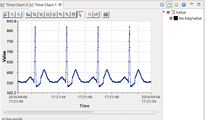
Task: Maximize the Time Chart view panel
Action: (x=199, y=4)
